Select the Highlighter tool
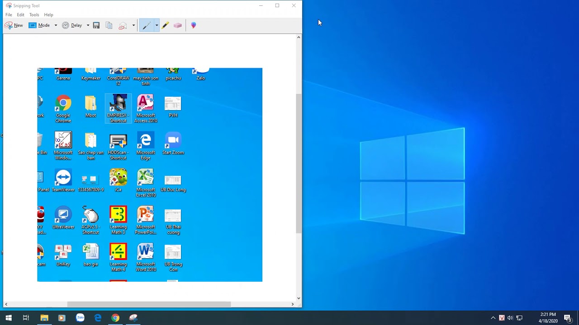This screenshot has height=325, width=579. [165, 25]
